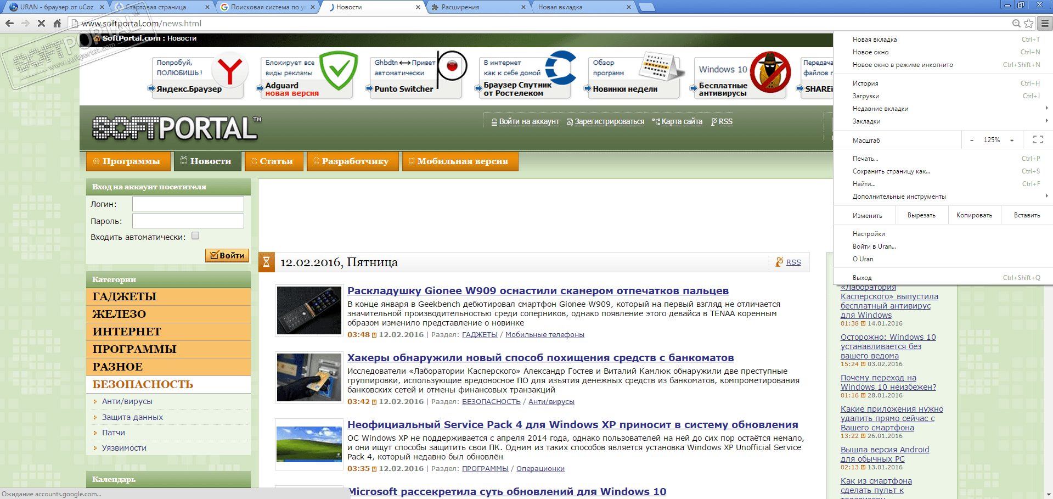Screen dimensions: 1053x499
Task: Close the 'Расширения' tab
Action: click(x=523, y=7)
